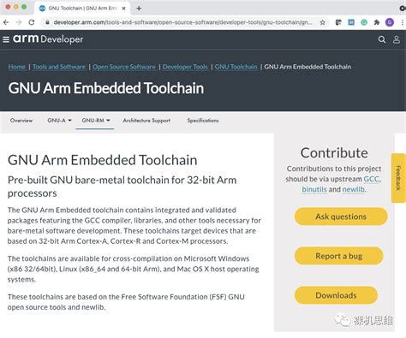Expand the GNU-A dropdown
This screenshot has height=338, width=406.
tap(59, 121)
